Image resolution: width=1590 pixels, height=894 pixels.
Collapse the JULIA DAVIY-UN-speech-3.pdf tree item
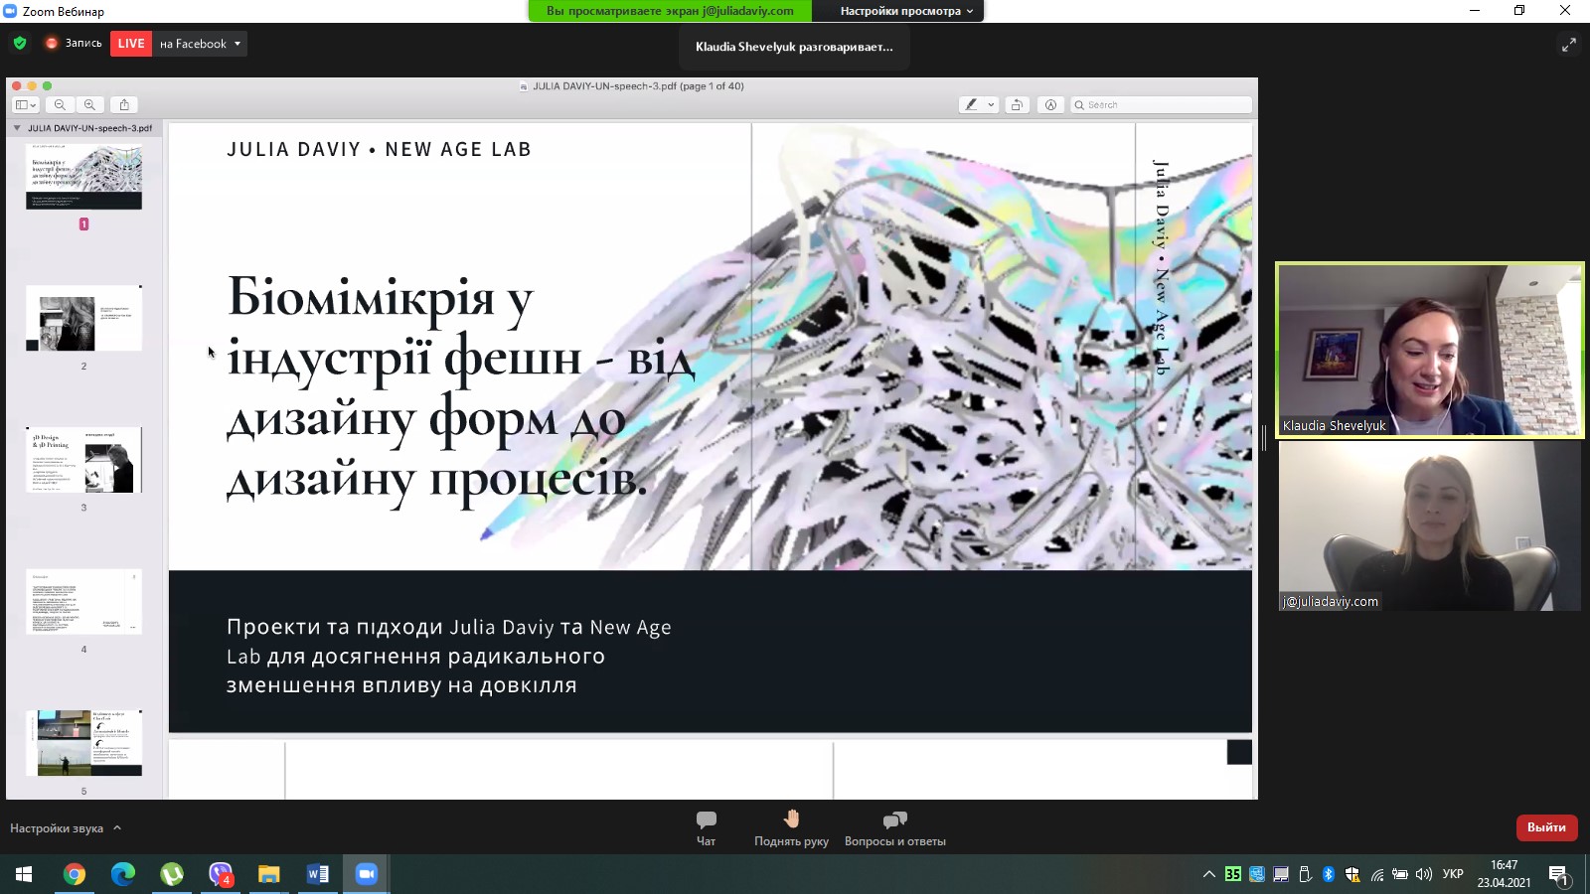click(x=16, y=127)
